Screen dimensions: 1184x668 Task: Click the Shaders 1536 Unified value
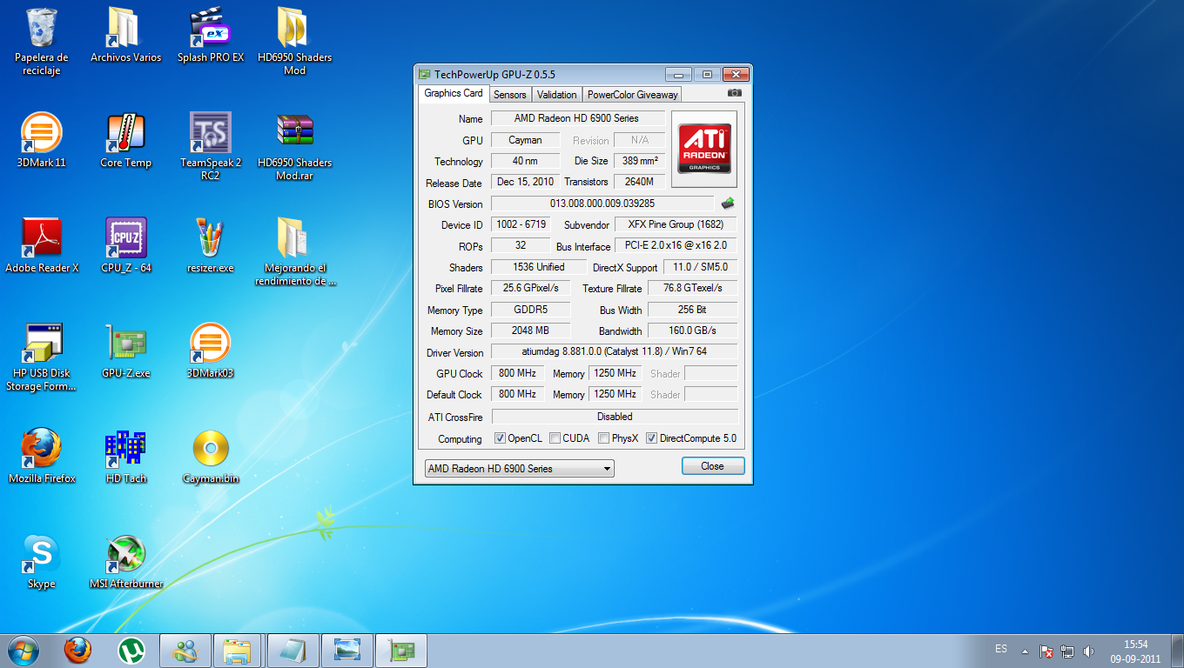(x=539, y=267)
